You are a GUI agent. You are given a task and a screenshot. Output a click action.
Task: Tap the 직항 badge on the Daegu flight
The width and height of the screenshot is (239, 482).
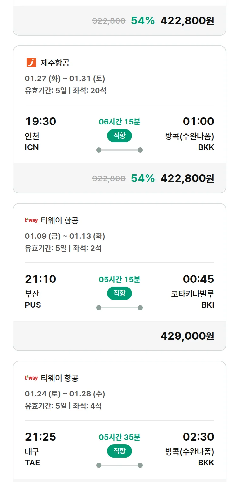pos(119,451)
